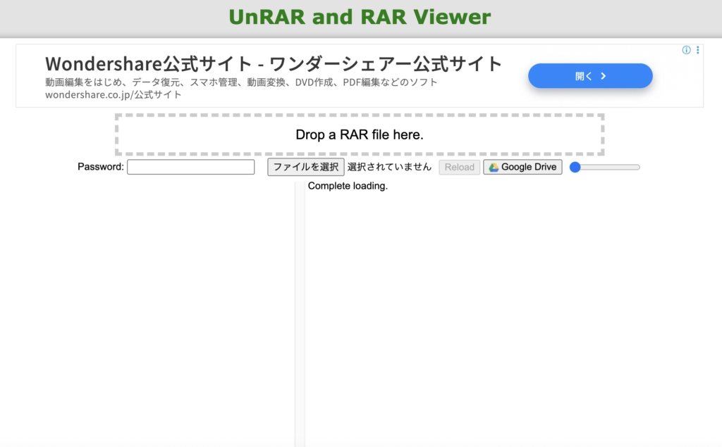Click the 'Password:' label

pyautogui.click(x=100, y=167)
